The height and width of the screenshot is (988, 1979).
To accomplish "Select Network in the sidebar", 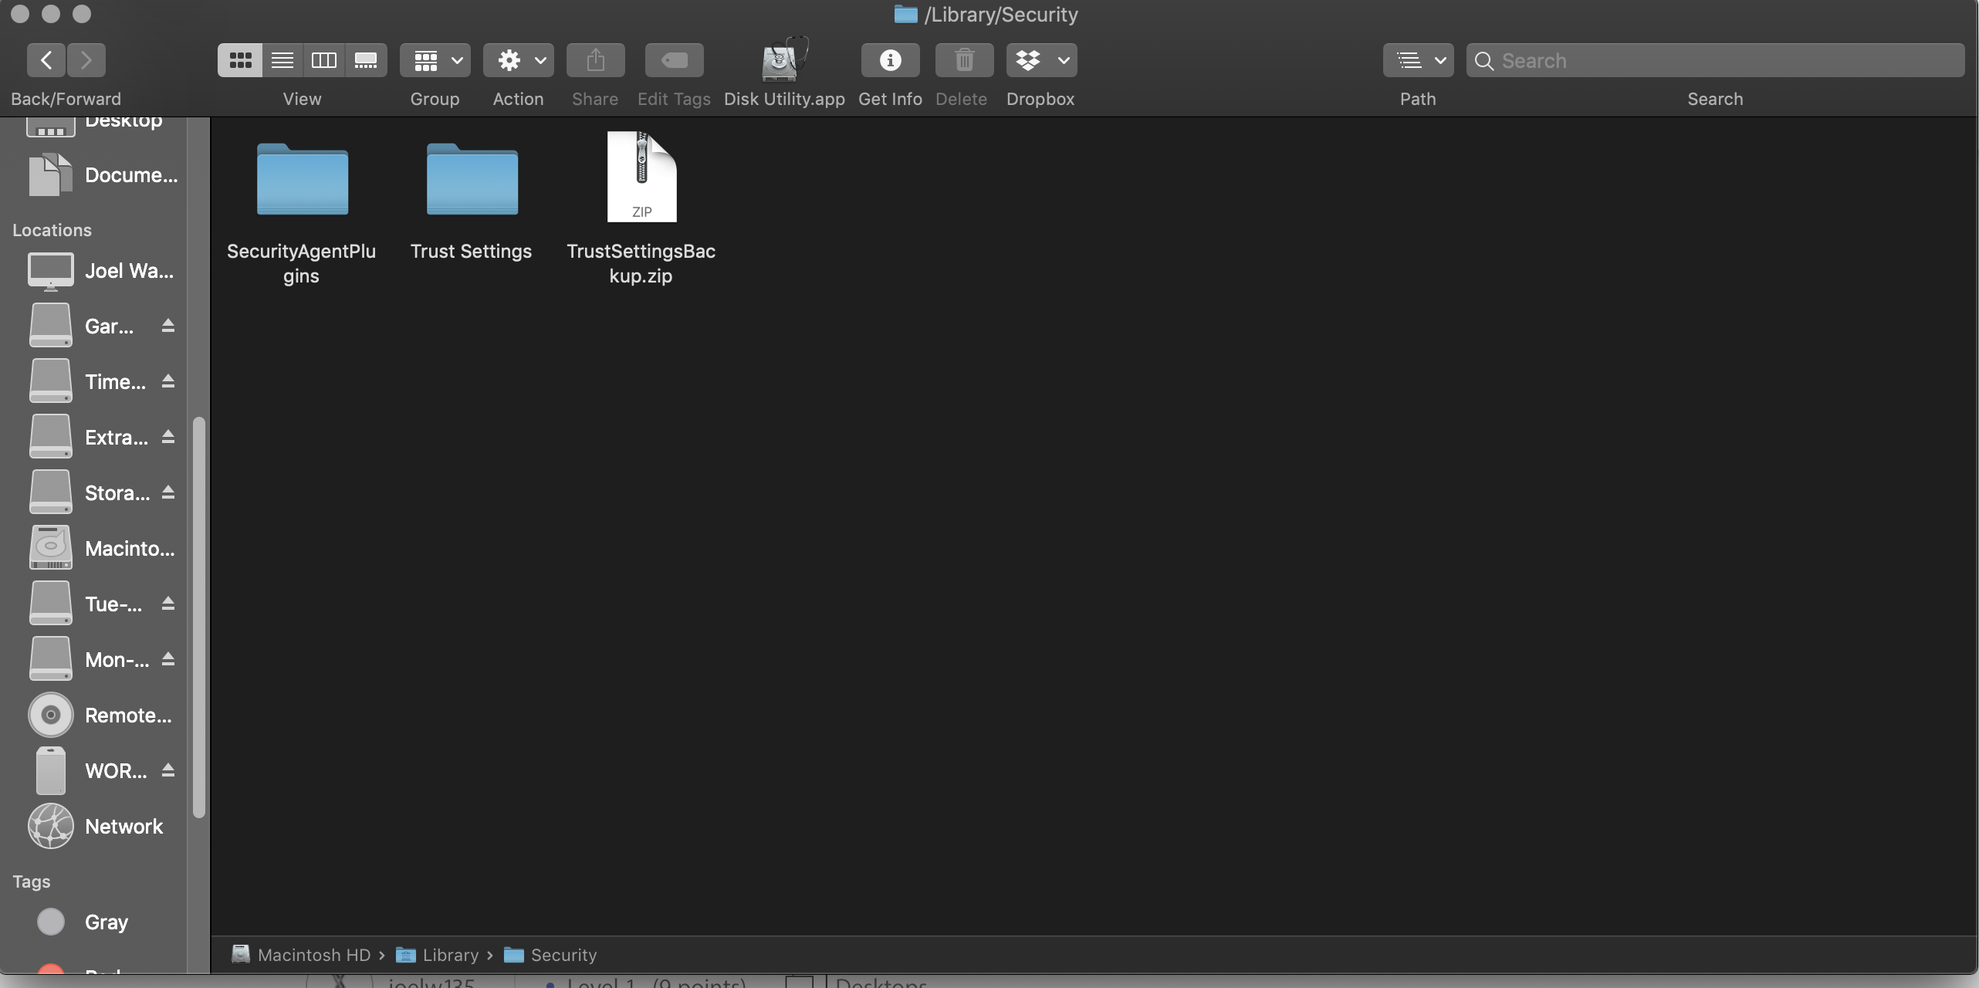I will click(123, 827).
